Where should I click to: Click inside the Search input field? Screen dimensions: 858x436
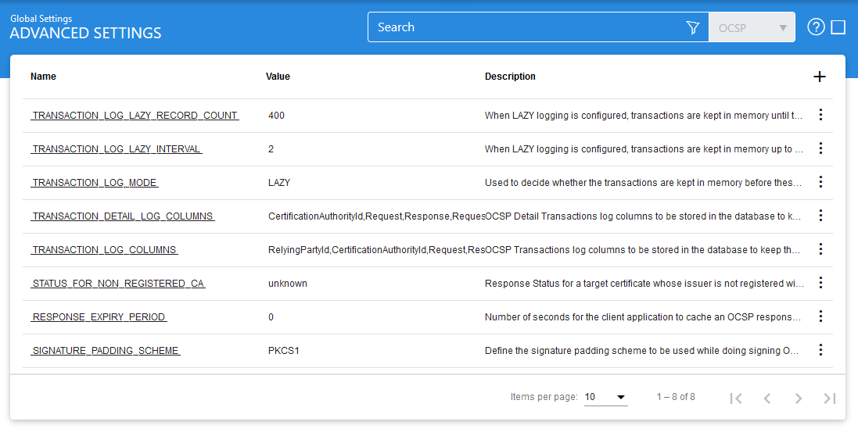click(x=524, y=27)
